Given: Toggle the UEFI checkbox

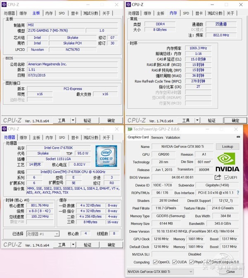Looking at the screenshot, I should (227, 177).
